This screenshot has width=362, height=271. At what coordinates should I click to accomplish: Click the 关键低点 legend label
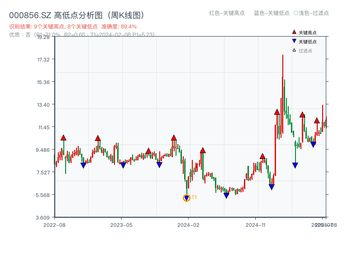(x=308, y=42)
